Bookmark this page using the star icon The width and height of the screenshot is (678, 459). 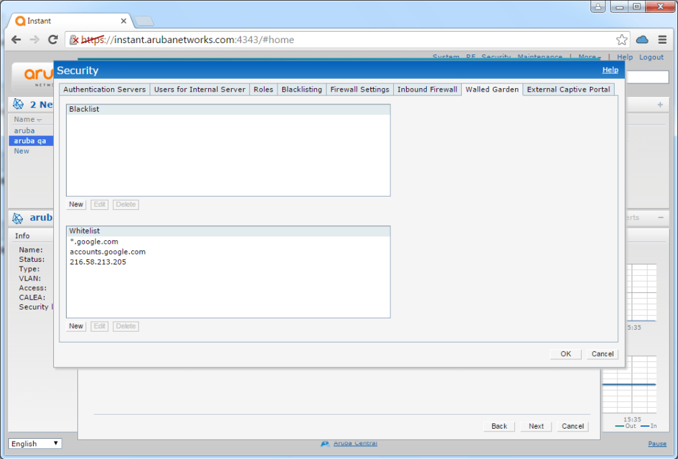pos(621,40)
